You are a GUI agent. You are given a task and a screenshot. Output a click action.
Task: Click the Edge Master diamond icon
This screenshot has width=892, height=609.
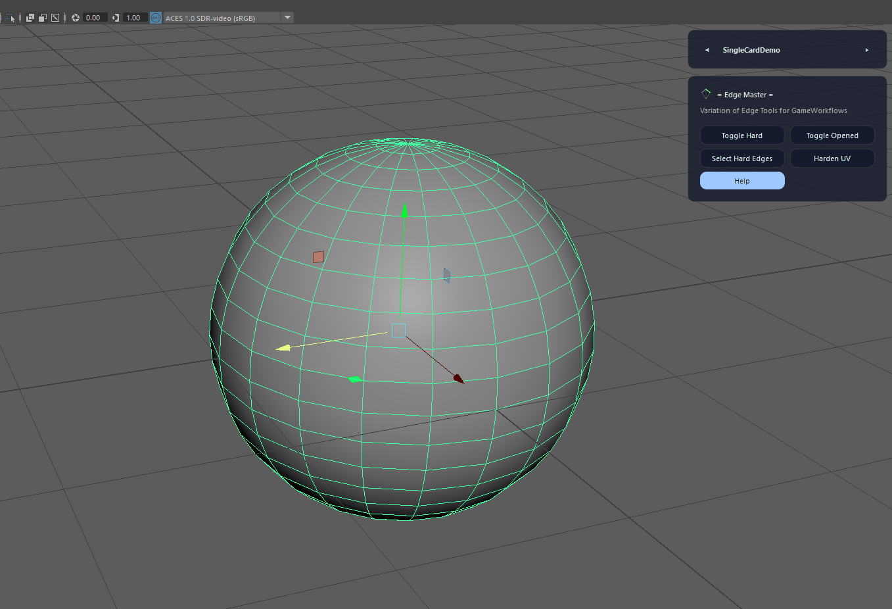click(x=706, y=94)
